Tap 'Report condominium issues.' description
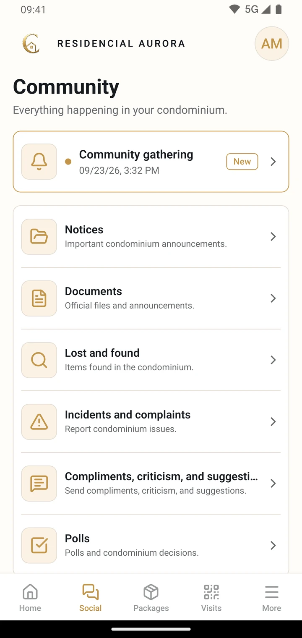 coord(120,429)
